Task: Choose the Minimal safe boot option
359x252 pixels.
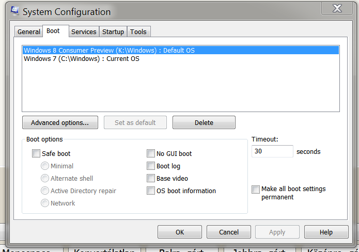Action: click(x=45, y=166)
